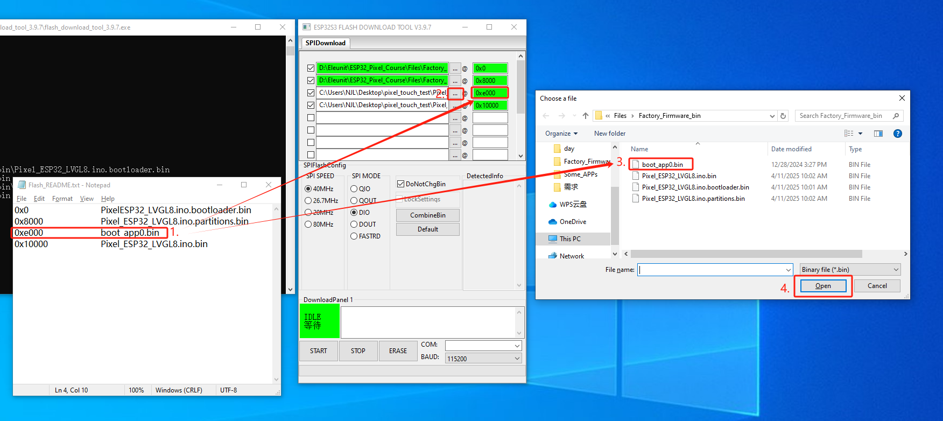
Task: Open the BAUD rate dropdown
Action: (517, 359)
